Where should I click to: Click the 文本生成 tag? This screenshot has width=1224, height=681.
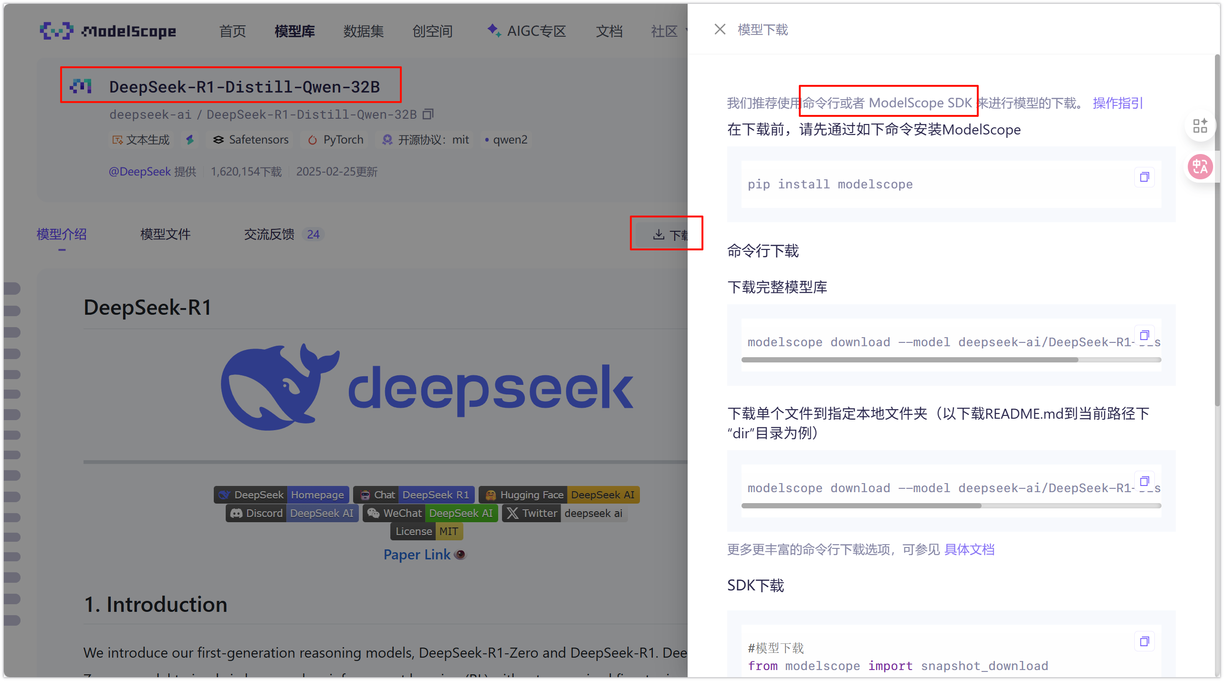pyautogui.click(x=141, y=140)
